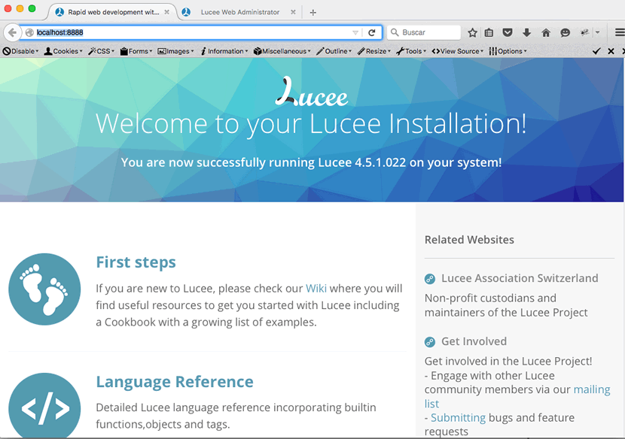
Task: Click the 'running Lucee 4.5.1.022' version text
Action: click(337, 162)
